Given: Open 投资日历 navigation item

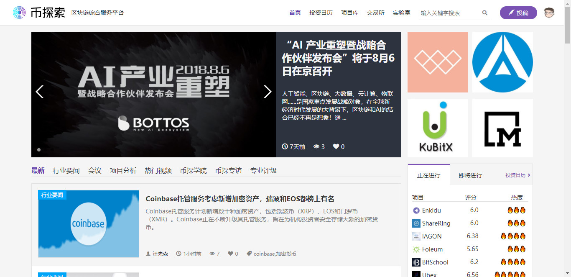Looking at the screenshot, I should point(321,13).
